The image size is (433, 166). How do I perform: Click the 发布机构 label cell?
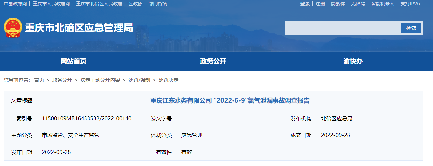pyautogui.click(x=300, y=118)
